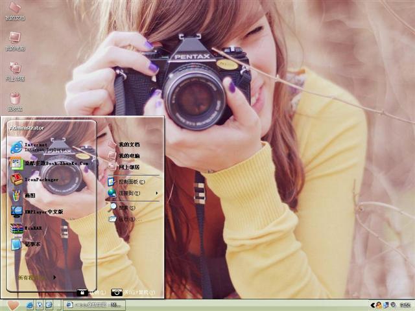Screen dimensions: 415x311
Task: Select the 回收站 recycle bin desktop icon
Action: click(15, 102)
